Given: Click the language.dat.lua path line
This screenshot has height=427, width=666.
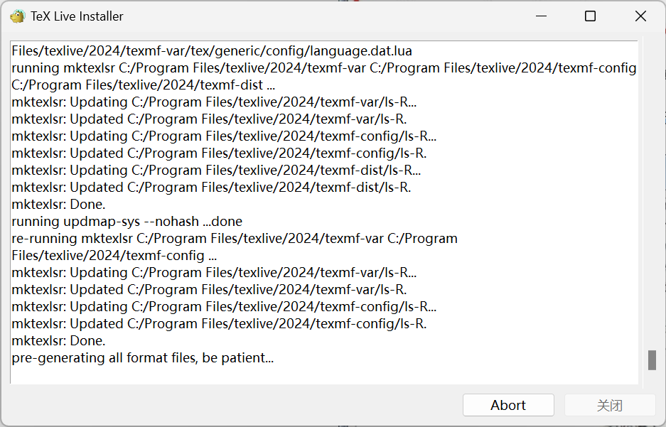Looking at the screenshot, I should point(212,51).
